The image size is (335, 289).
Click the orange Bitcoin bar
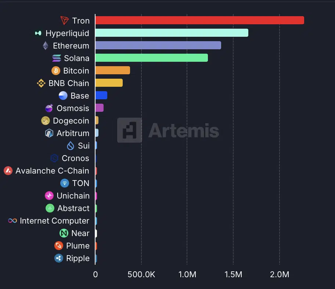112,71
